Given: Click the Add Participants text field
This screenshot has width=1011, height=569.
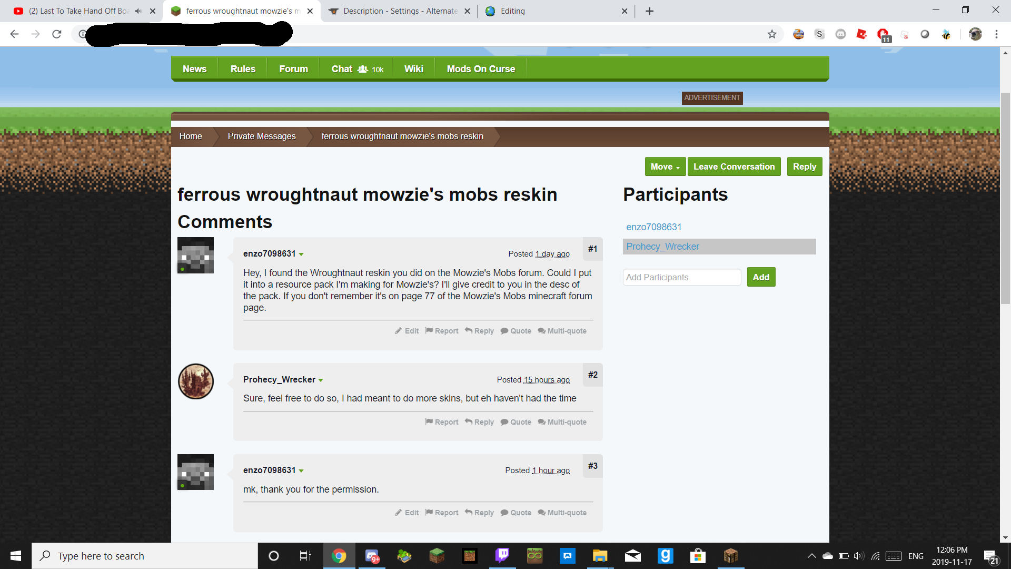Looking at the screenshot, I should (x=681, y=277).
